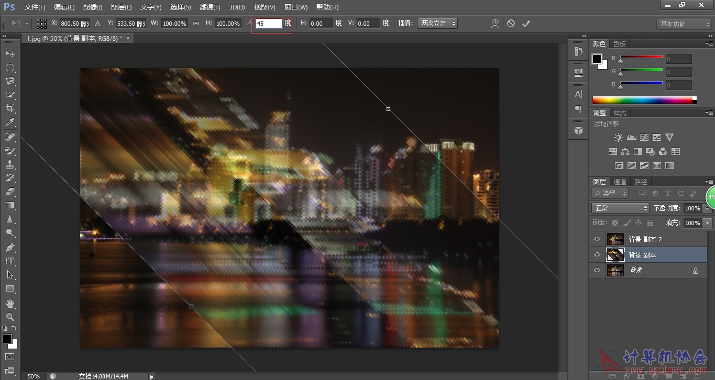Image resolution: width=715 pixels, height=380 pixels.
Task: Select the Elliptical Marquee tool
Action: click(x=10, y=68)
